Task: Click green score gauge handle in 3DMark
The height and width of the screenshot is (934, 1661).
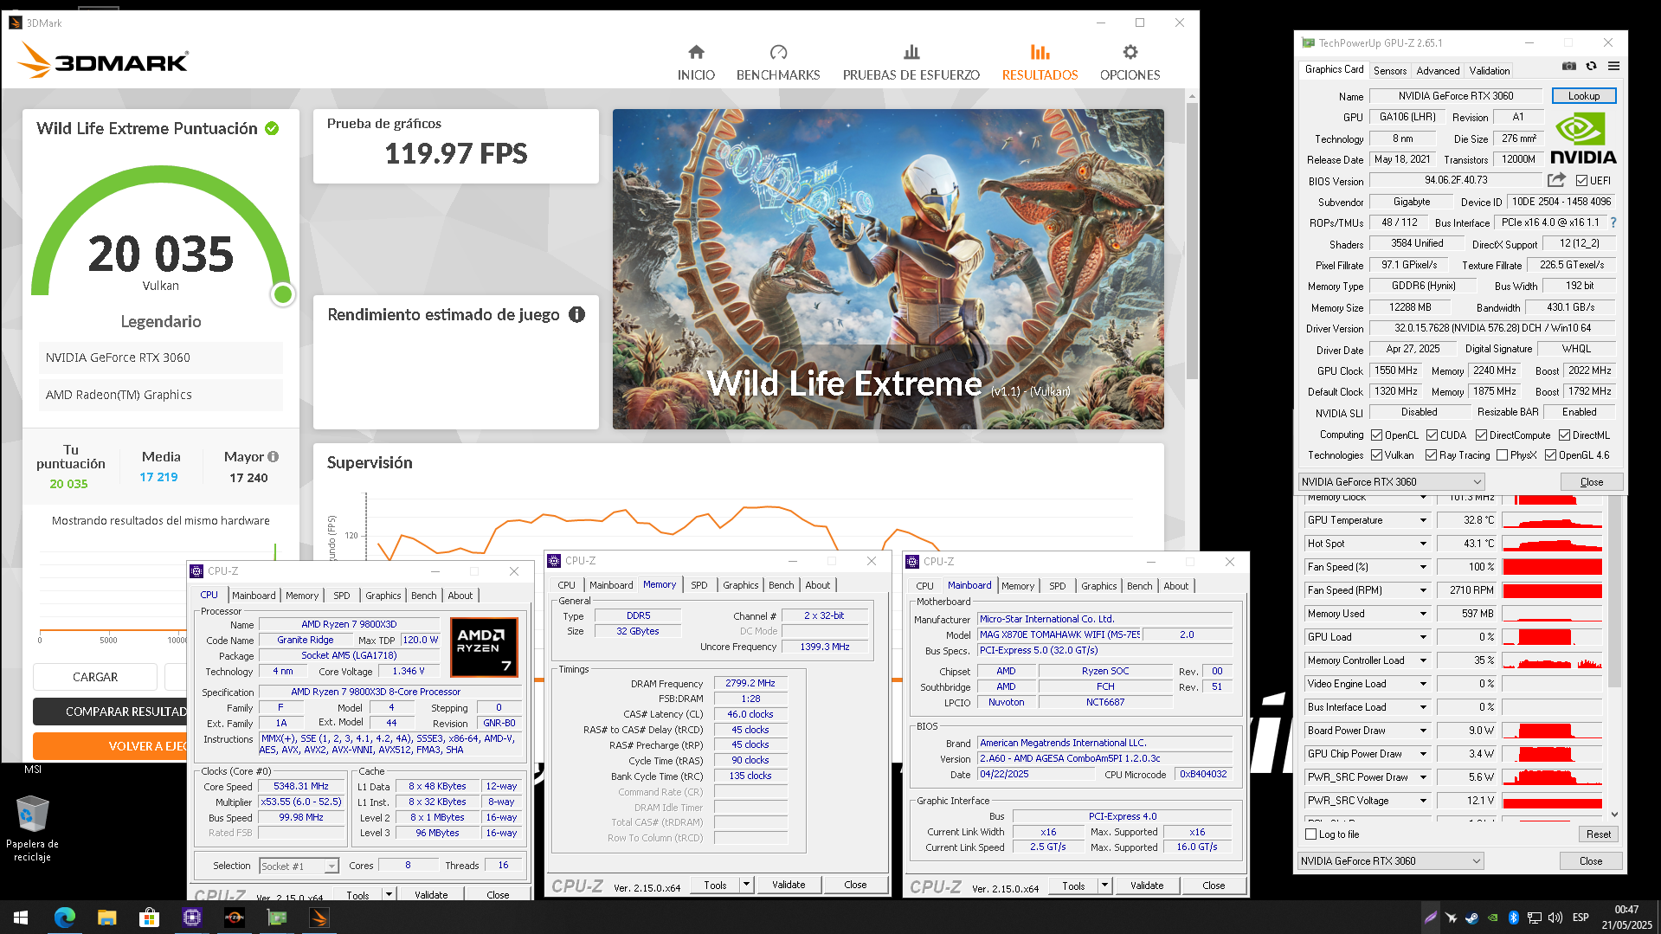Action: (282, 294)
